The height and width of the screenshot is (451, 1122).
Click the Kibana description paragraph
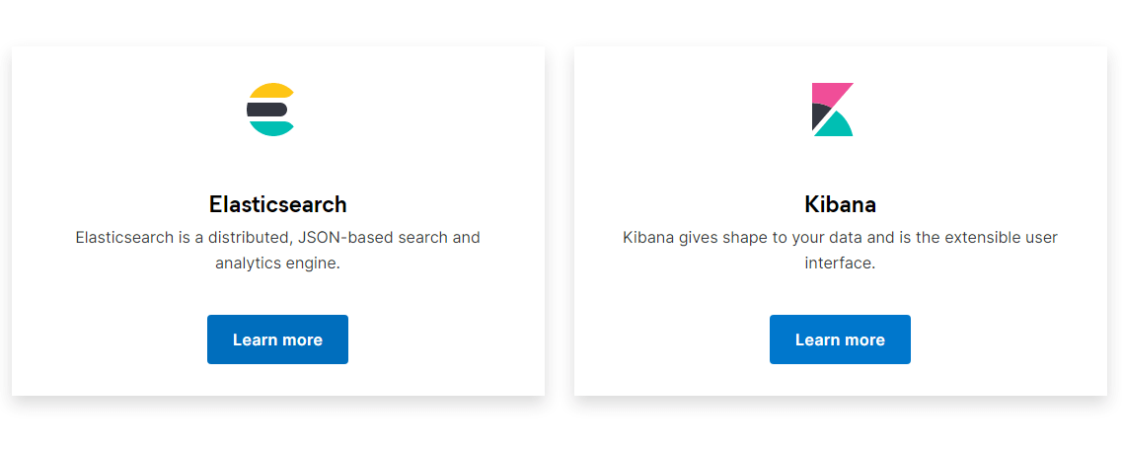point(840,250)
